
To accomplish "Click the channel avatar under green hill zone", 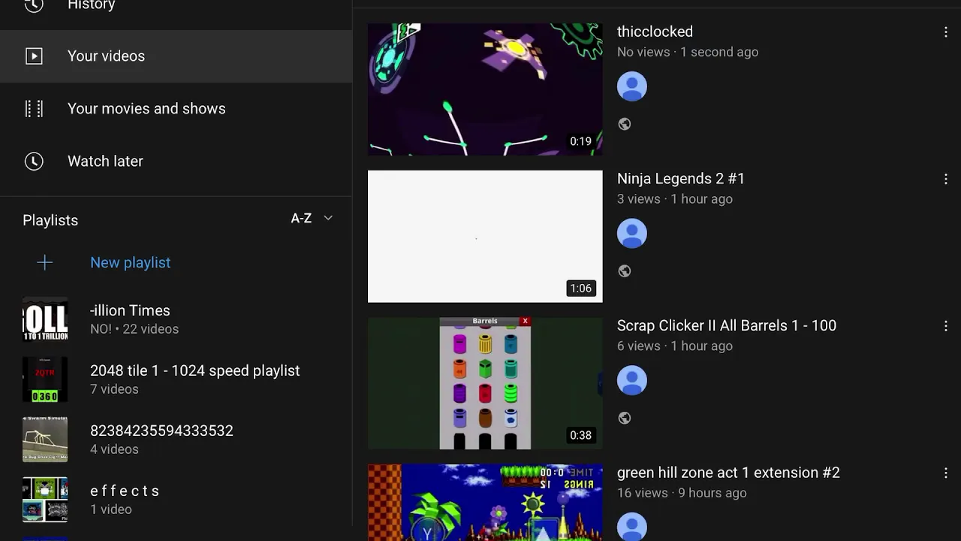I will [x=632, y=526].
